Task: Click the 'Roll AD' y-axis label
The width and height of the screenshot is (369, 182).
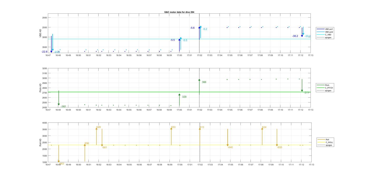Action: click(x=41, y=142)
